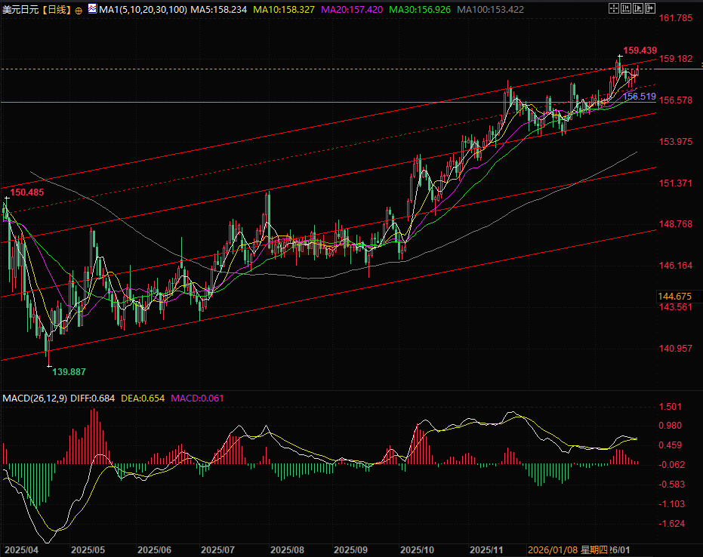Click the 139.887 low price marker
Screen dimensions: 703x557
(69, 372)
